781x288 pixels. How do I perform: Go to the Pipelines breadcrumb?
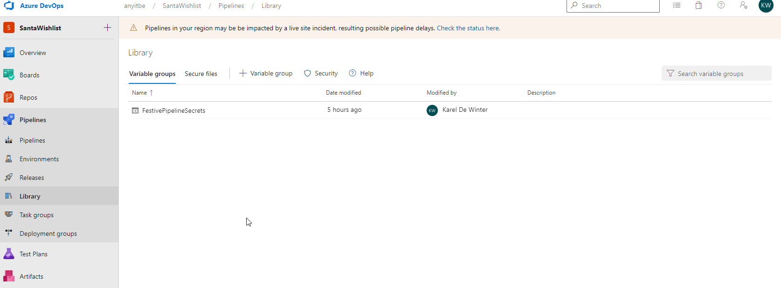point(231,6)
